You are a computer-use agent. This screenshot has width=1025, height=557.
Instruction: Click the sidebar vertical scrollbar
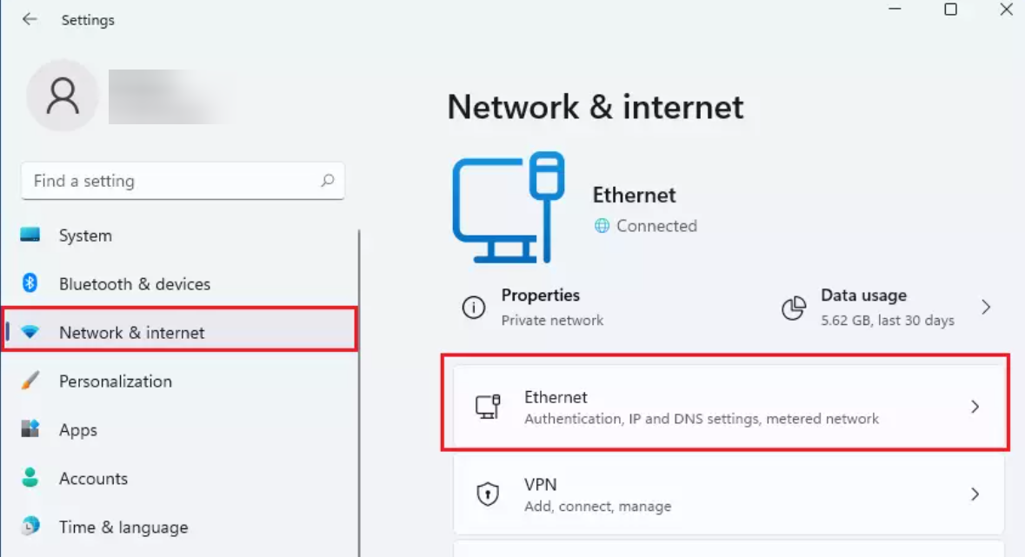point(359,391)
